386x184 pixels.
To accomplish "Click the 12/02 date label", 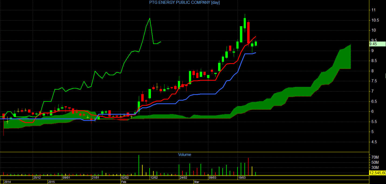I will tap(154, 178).
